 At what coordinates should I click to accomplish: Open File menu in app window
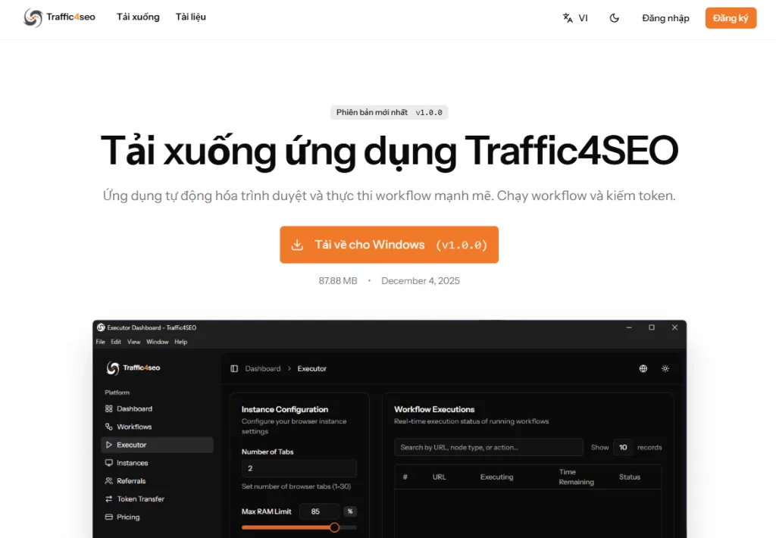[101, 342]
